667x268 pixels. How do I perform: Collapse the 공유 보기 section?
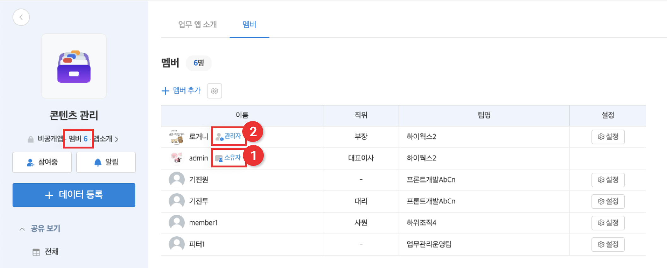(22, 229)
